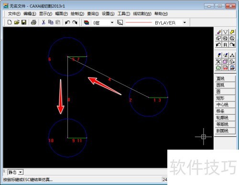Select the eraser icon in right panel
Viewport: 239px width, 185px height.
(x=218, y=32)
